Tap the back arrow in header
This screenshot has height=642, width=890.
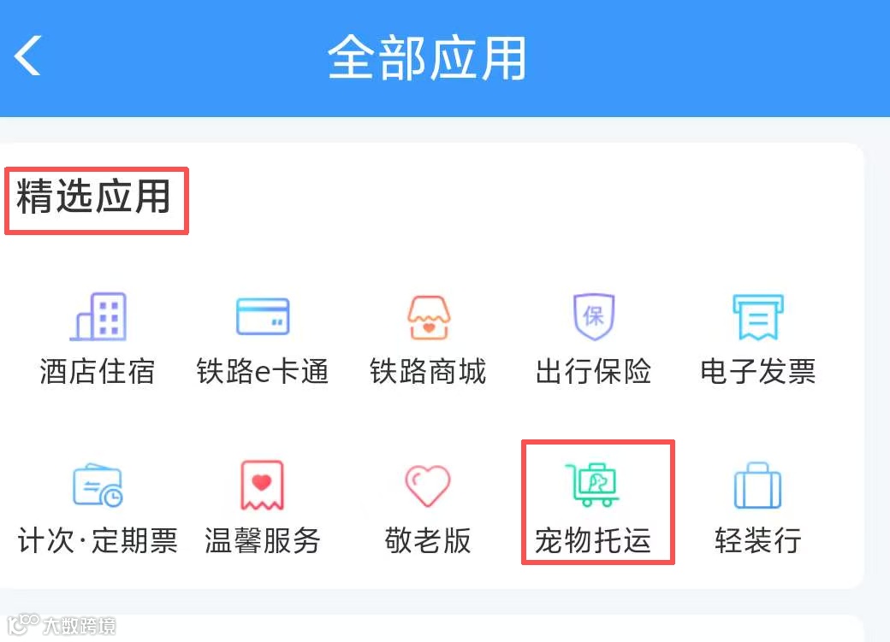point(27,55)
